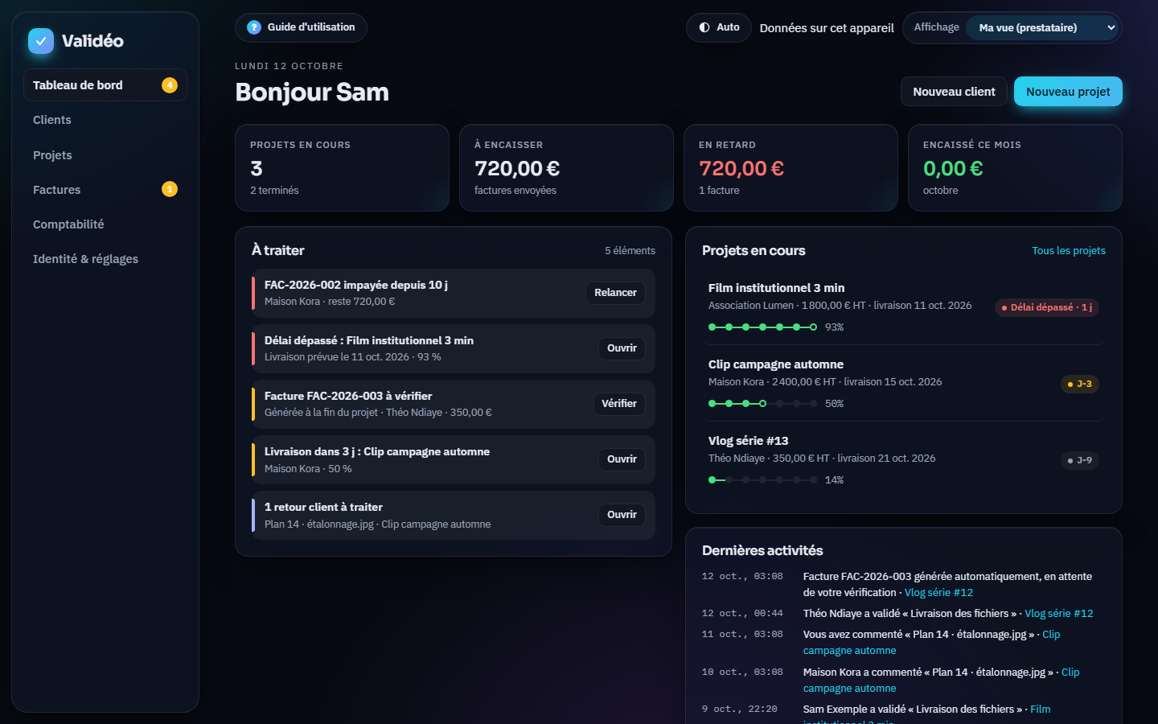The width and height of the screenshot is (1158, 724).
Task: Click the Nouveau client button
Action: coord(954,92)
